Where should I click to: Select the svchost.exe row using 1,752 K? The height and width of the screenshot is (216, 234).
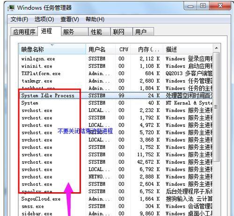tap(116, 147)
